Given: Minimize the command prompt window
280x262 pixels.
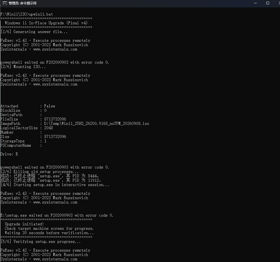Looking at the screenshot, I should [x=255, y=3].
